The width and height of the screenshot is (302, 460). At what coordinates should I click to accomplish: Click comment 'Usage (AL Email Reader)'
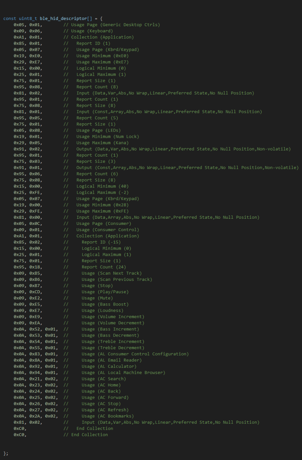coord(112,360)
